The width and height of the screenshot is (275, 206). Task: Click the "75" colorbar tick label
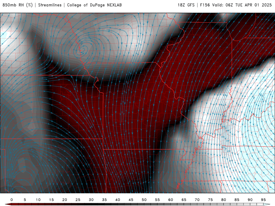point(210,200)
